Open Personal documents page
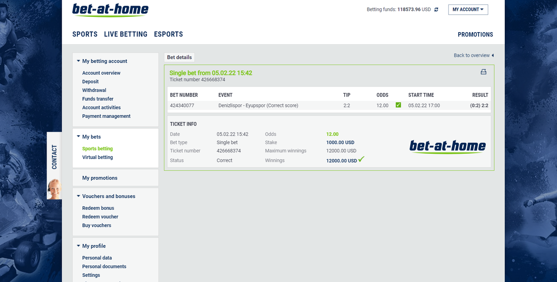The height and width of the screenshot is (282, 557). click(104, 267)
